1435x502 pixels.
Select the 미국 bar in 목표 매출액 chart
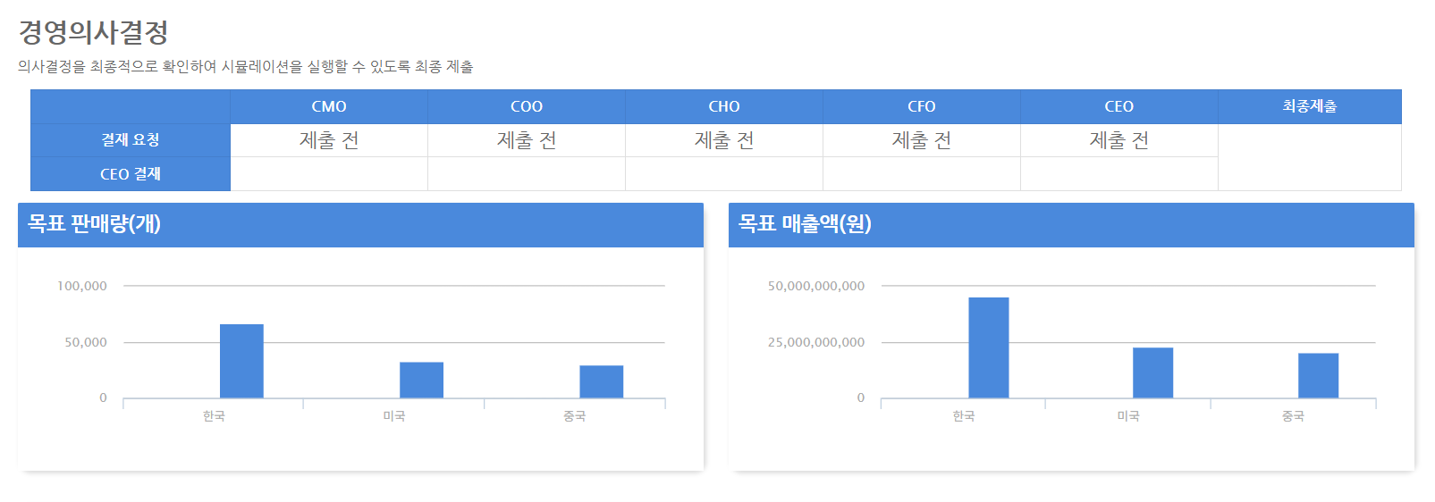click(x=1152, y=373)
